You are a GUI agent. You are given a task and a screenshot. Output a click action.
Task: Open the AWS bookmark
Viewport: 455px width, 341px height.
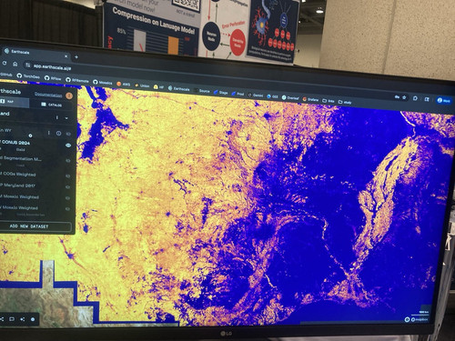123,84
